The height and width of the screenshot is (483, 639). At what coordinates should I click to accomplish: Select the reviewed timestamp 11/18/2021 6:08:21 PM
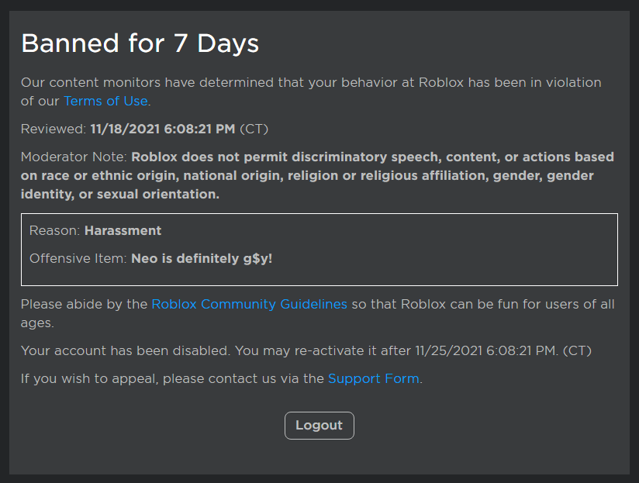coord(163,129)
